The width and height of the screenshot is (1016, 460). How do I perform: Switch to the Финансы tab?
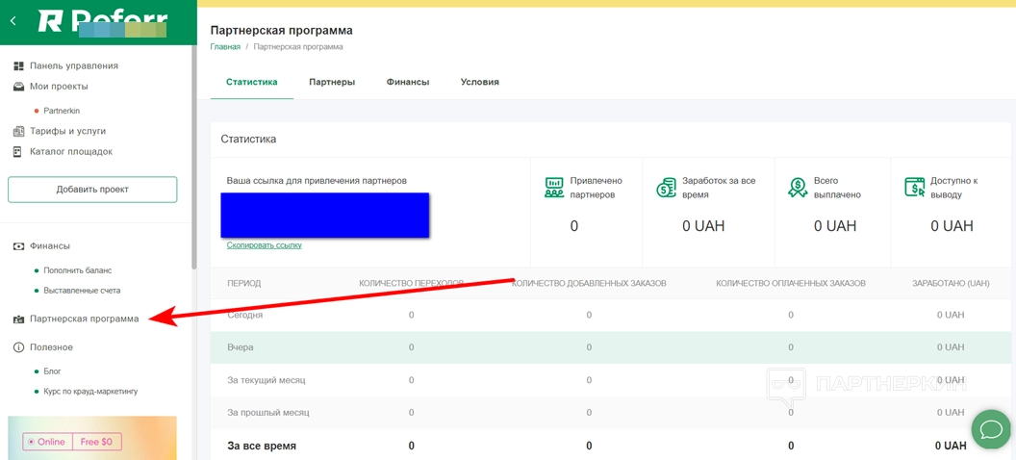click(x=408, y=82)
